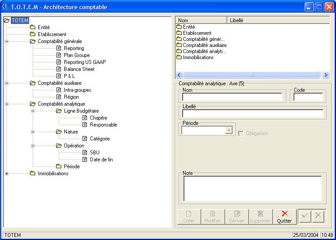
Task: Expand the Immobilisations node
Action: [7, 173]
